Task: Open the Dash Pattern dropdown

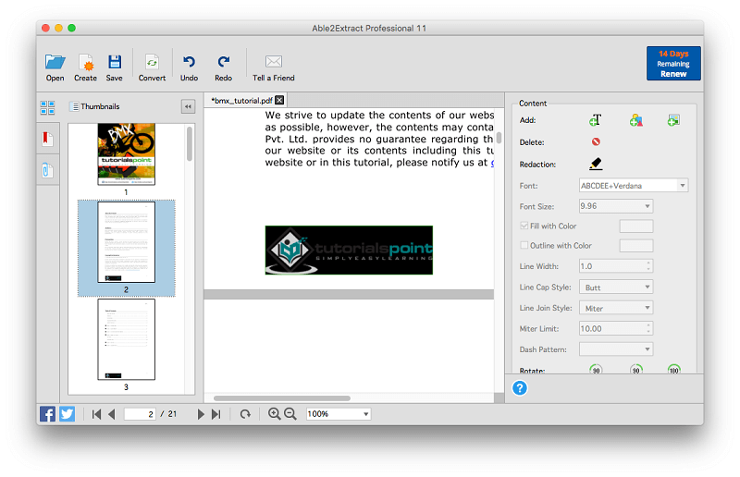Action: pos(616,349)
